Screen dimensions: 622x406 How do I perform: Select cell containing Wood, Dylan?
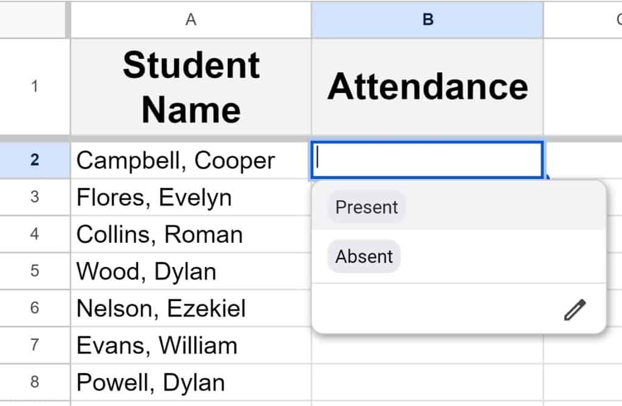[191, 271]
